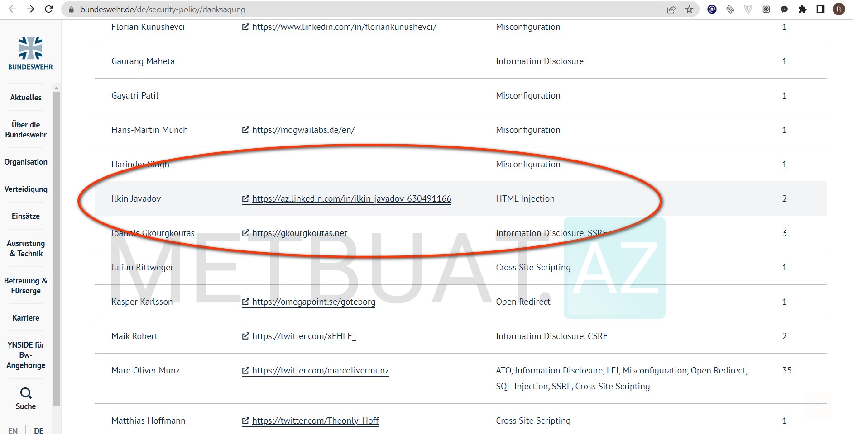Bookmark this page with star icon

pyautogui.click(x=689, y=9)
